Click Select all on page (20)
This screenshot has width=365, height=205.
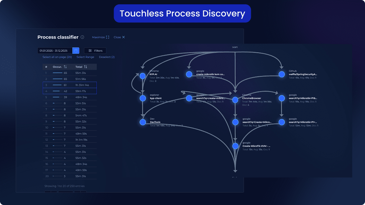(57, 57)
